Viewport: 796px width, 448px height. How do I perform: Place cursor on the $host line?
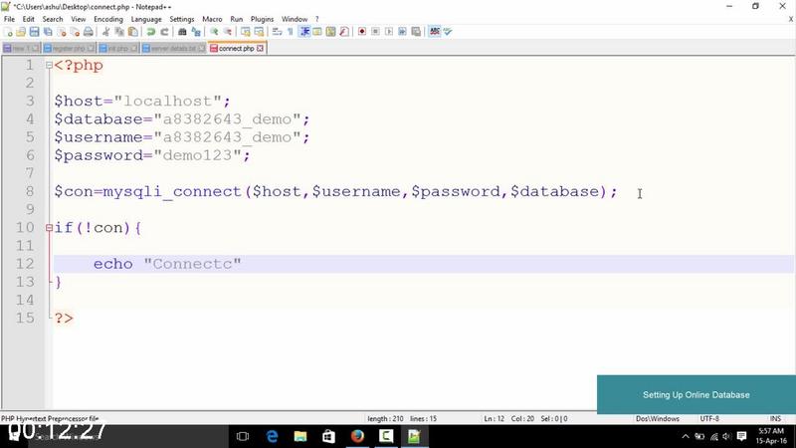[x=142, y=102]
